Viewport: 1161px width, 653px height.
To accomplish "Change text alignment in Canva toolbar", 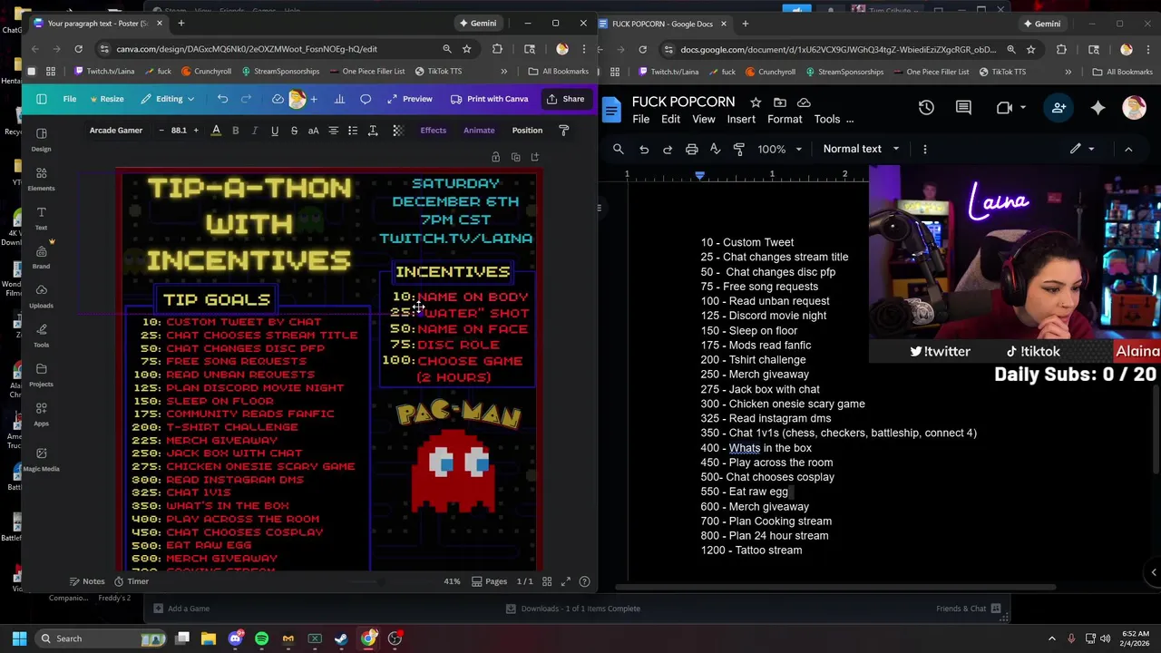I will [x=333, y=131].
